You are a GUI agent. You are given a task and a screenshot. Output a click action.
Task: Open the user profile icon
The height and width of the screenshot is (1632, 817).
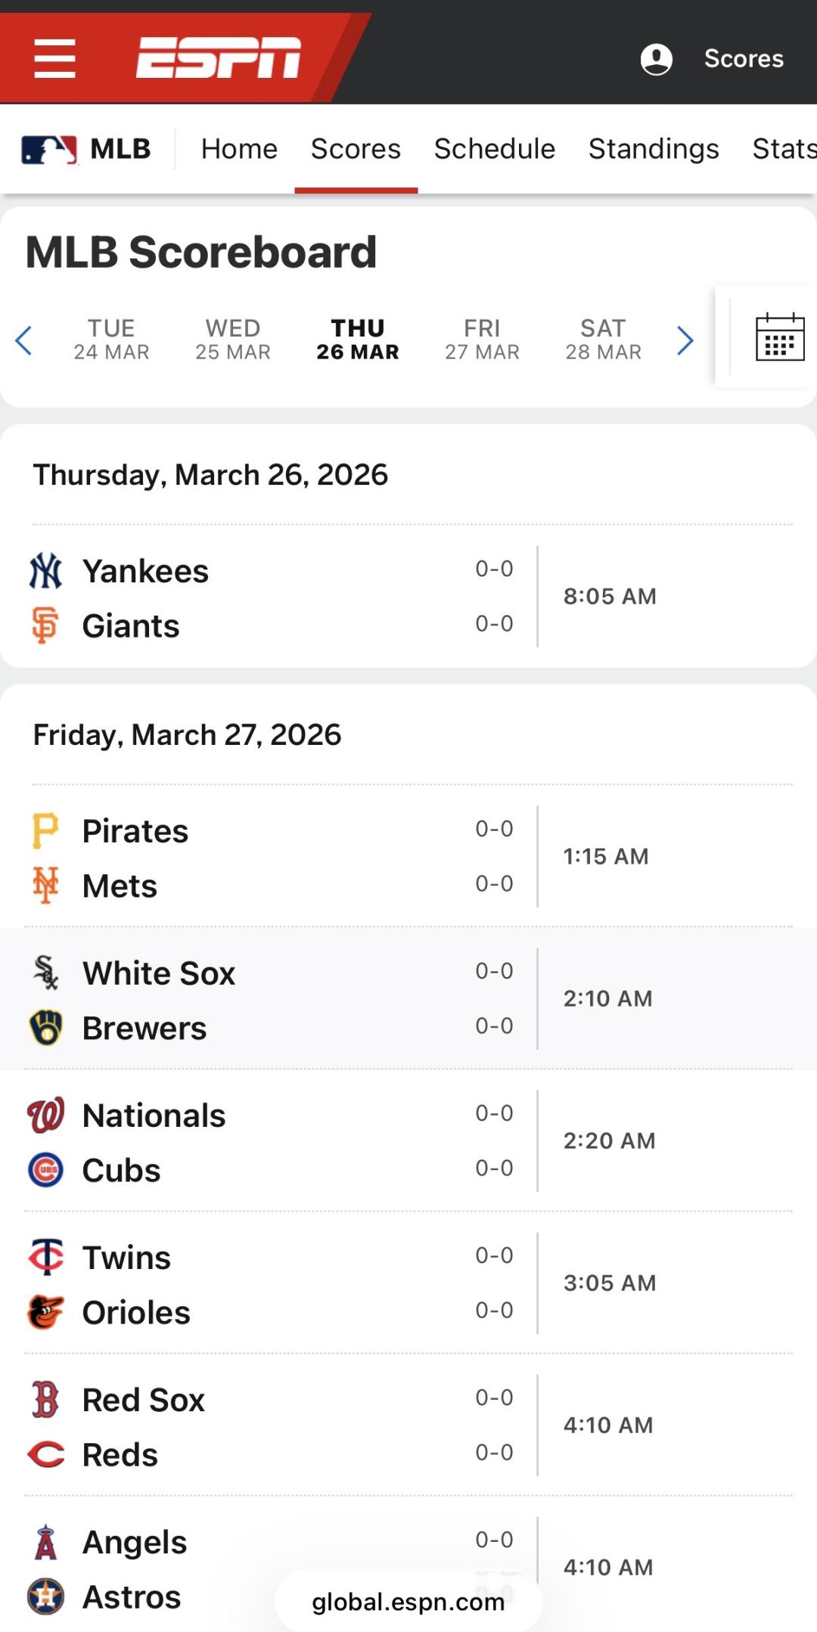[656, 59]
